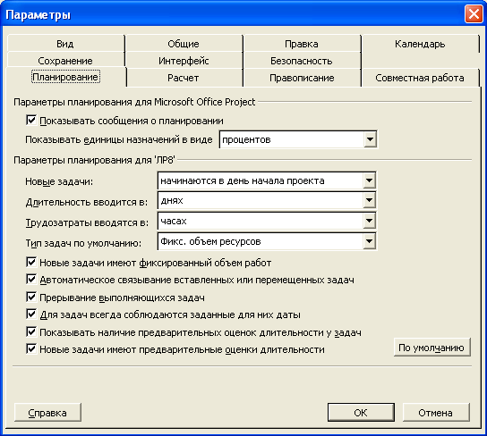
Task: Toggle Показывать сообщения о планировании checkbox
Action: (x=31, y=120)
